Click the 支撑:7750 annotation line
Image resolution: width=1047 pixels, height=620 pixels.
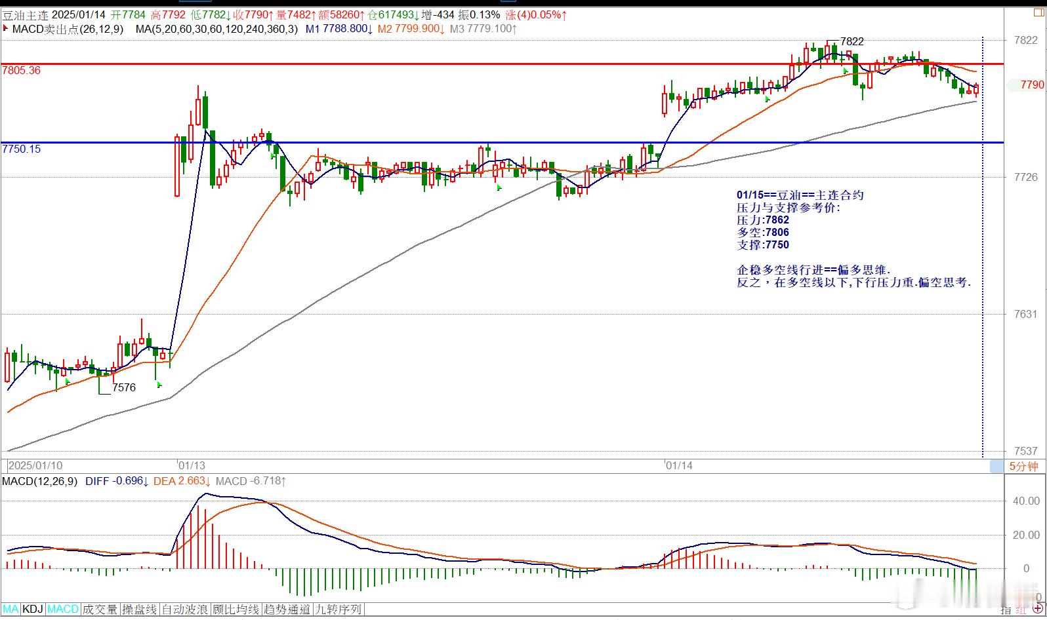[763, 245]
